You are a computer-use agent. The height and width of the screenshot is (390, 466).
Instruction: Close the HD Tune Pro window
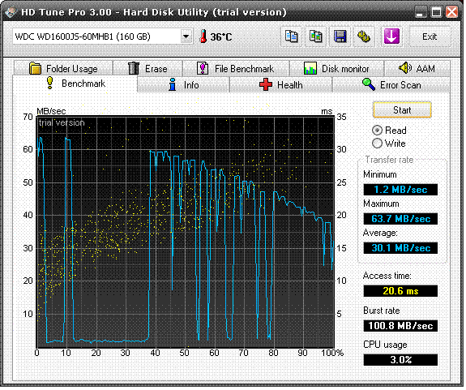point(452,12)
